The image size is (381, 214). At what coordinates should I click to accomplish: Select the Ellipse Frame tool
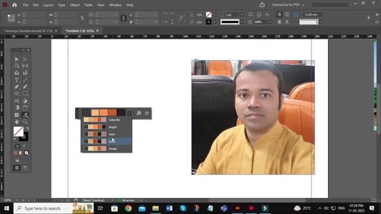17,93
